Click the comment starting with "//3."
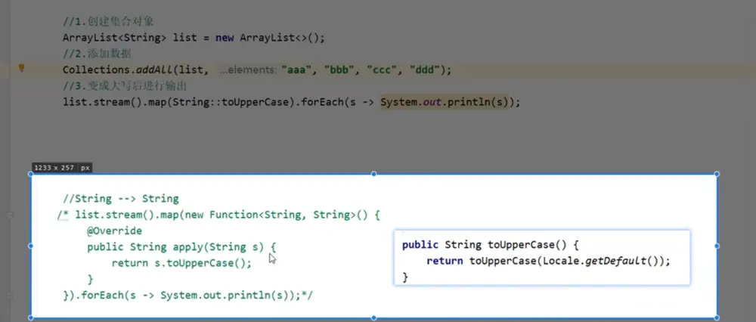This screenshot has height=322, width=756. click(125, 86)
